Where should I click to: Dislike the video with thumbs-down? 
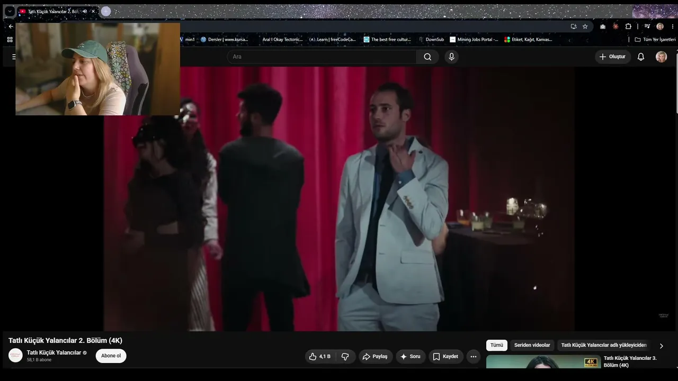[x=345, y=357]
